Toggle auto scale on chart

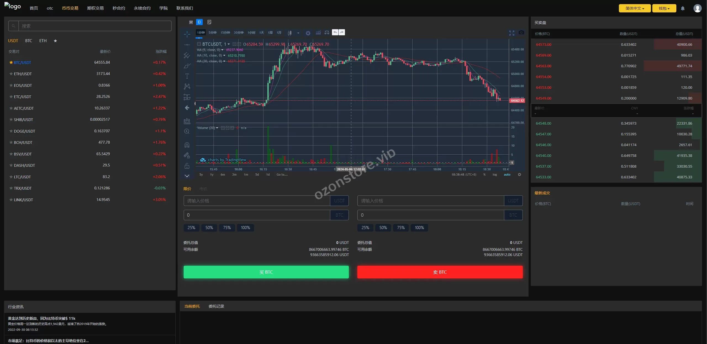(x=507, y=174)
